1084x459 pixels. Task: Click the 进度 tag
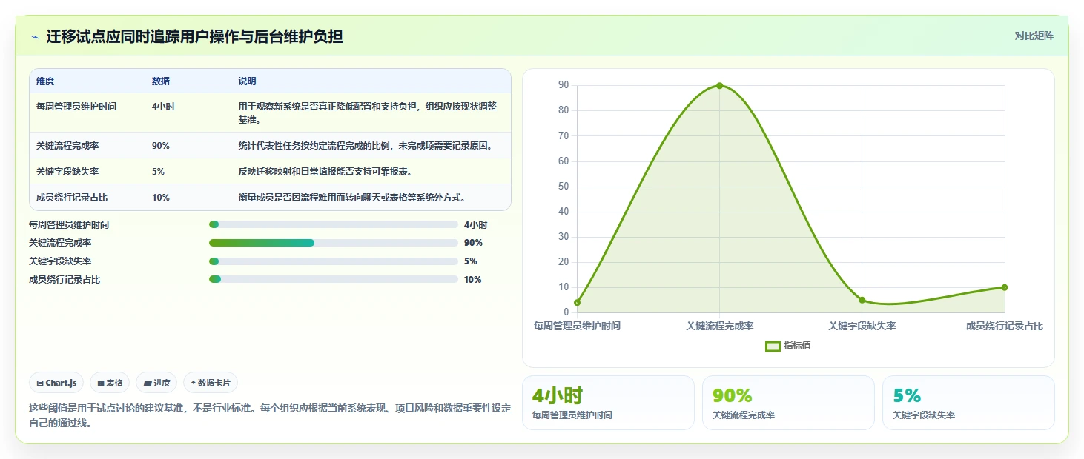pos(156,383)
